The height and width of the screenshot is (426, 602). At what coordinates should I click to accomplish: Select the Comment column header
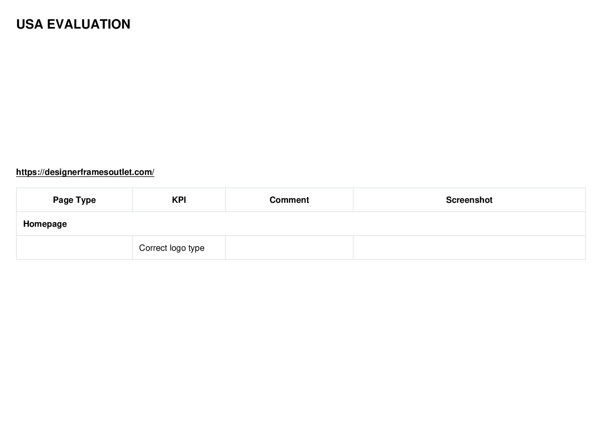289,200
